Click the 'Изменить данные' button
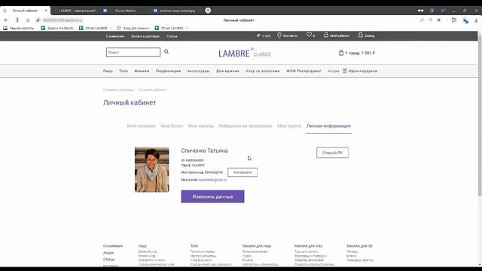 coord(212,196)
